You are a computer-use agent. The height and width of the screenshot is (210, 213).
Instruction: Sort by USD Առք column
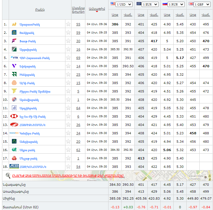115,15
